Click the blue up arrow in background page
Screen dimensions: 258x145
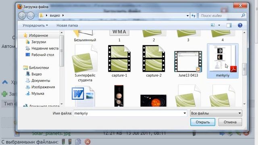click(5, 82)
